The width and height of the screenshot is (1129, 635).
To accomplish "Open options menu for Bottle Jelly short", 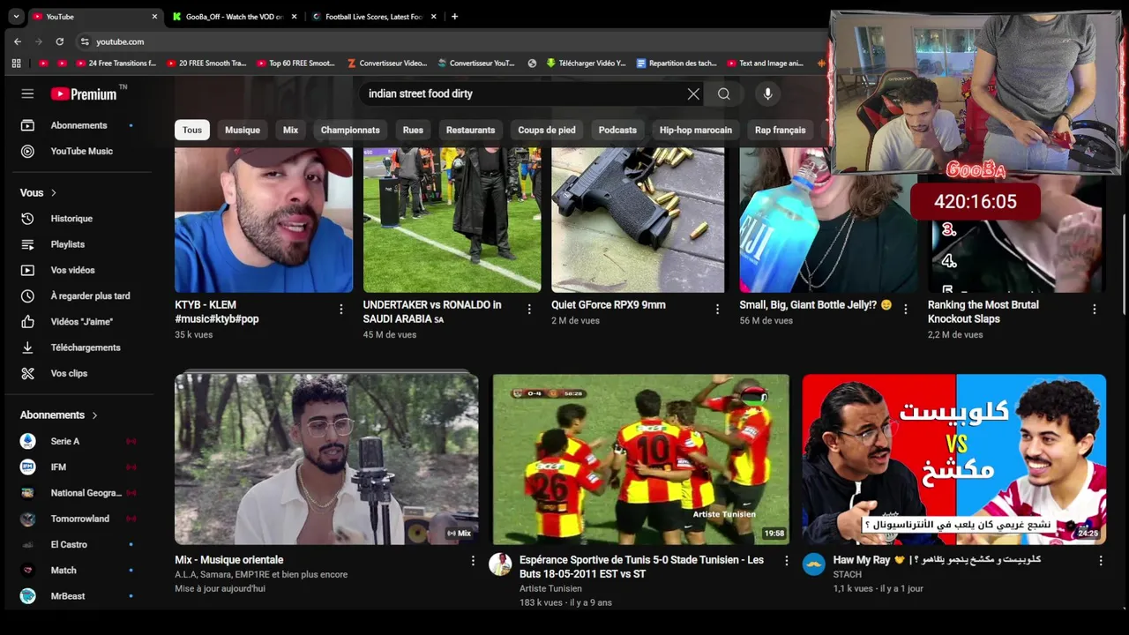I will (x=906, y=309).
